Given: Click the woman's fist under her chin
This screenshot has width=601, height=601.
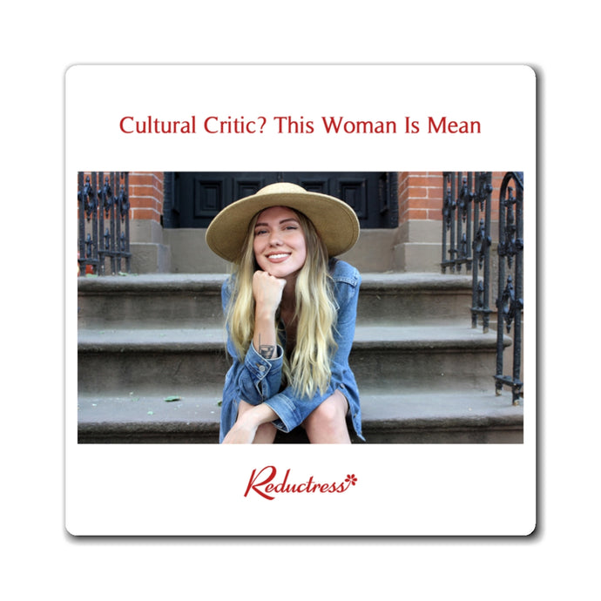Looking at the screenshot, I should 268,289.
